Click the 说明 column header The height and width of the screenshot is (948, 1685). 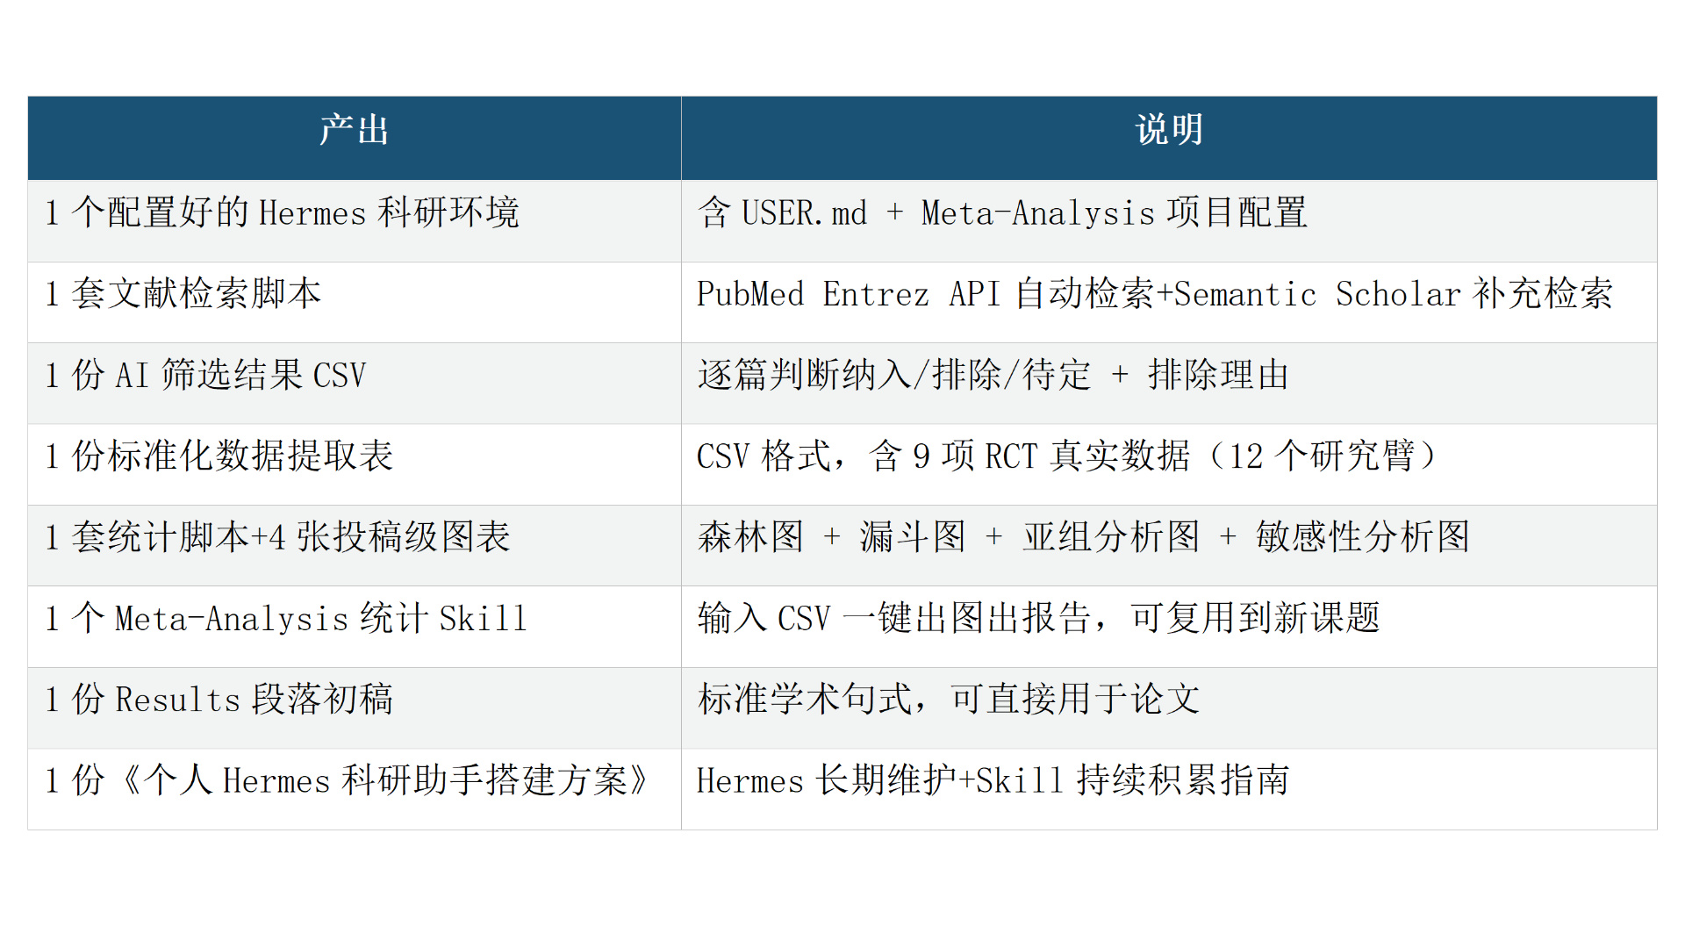tap(1168, 130)
